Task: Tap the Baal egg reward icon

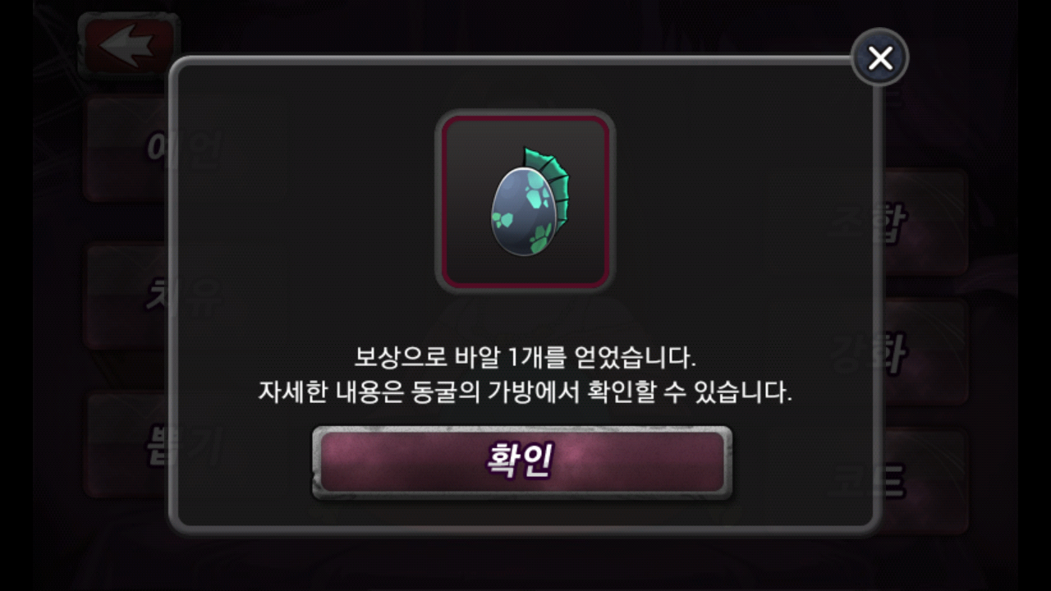Action: [524, 200]
